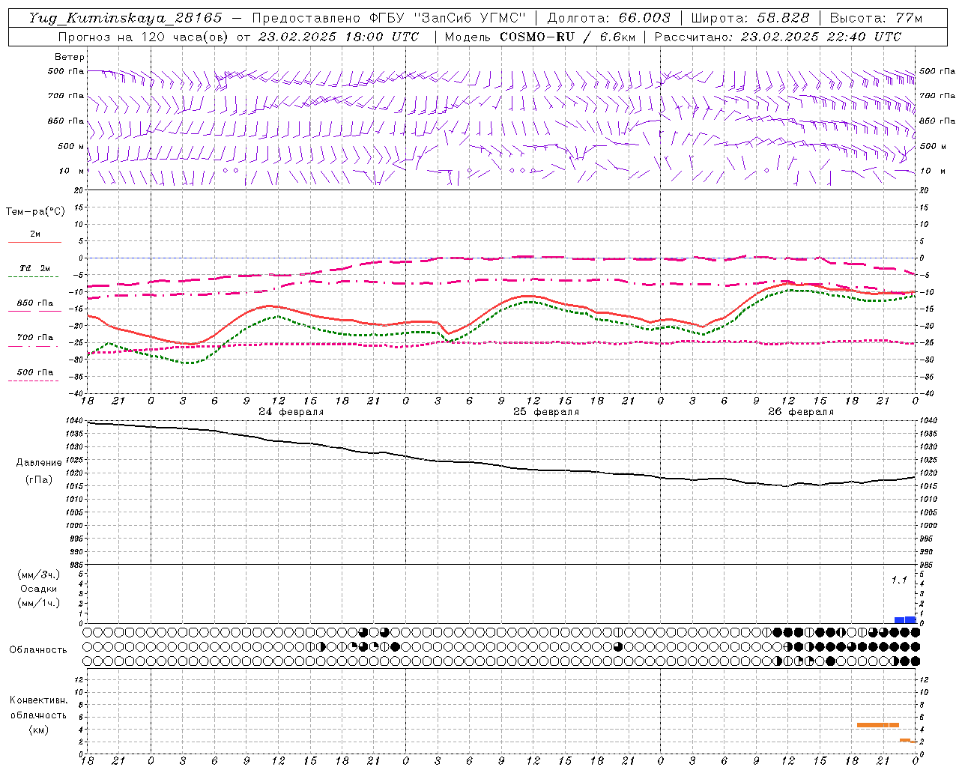
Task: Select the '10 м' wind level label on the left
Action: (x=71, y=171)
